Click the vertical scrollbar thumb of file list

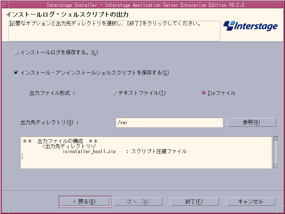coord(276,152)
